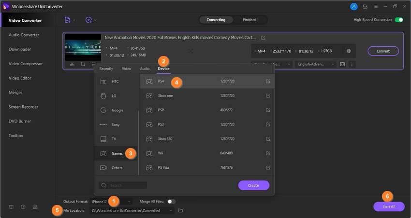Select Games device category
411x218 pixels.
[116, 153]
